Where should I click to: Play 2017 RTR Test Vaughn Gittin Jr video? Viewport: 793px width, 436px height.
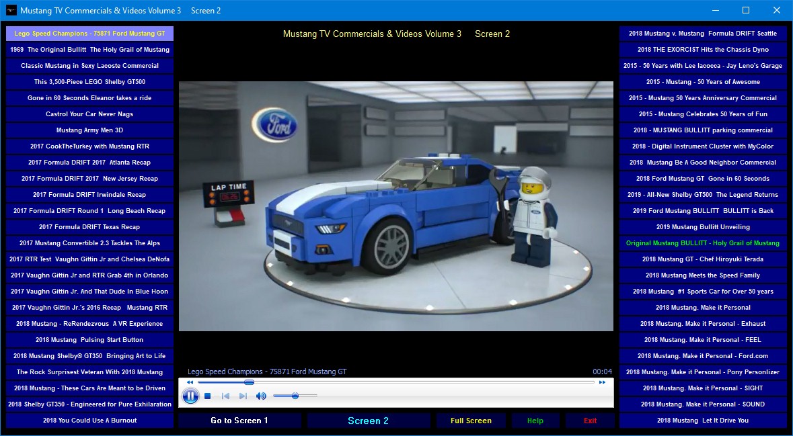click(x=89, y=259)
